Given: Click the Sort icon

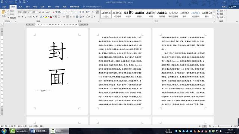Looking at the screenshot, I should click(x=93, y=12).
